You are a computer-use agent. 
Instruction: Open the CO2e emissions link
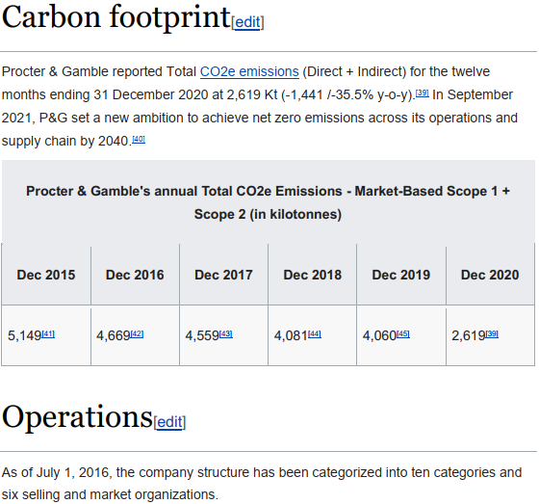(249, 71)
